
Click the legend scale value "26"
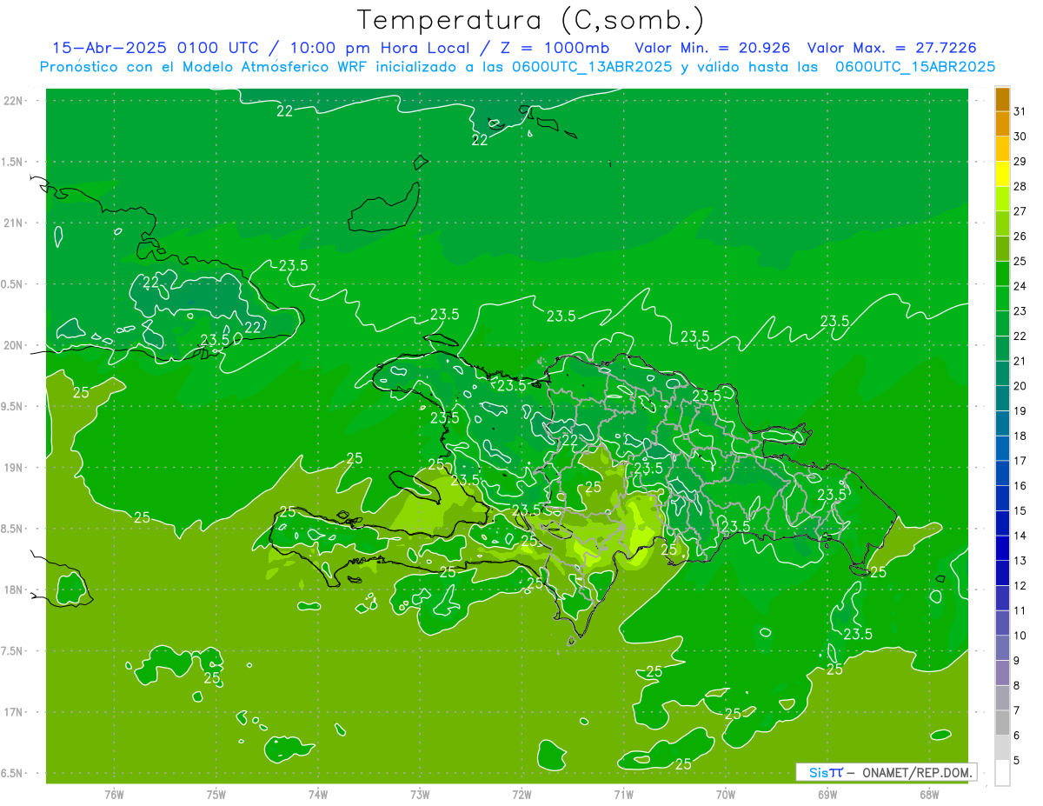(1020, 236)
